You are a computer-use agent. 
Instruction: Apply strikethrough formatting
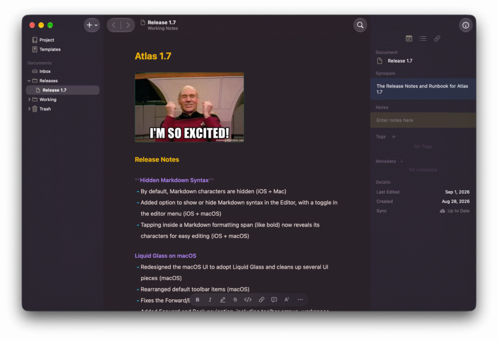pos(235,300)
